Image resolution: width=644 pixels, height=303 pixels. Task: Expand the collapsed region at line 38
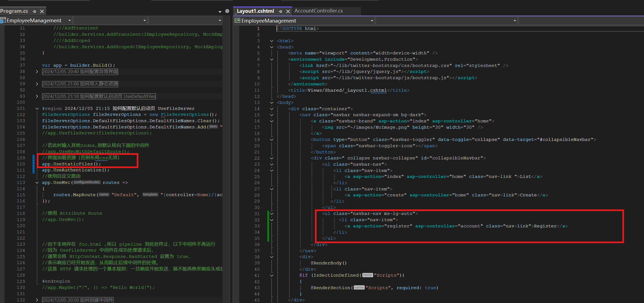click(37, 72)
